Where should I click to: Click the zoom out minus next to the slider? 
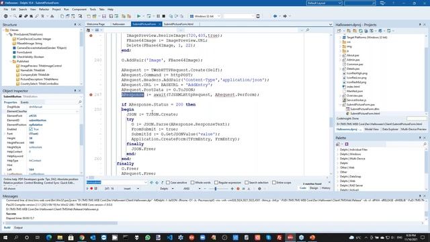pyautogui.click(x=205, y=189)
